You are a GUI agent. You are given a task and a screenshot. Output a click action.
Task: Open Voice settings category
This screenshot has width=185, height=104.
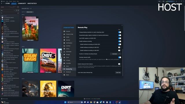tap(69, 66)
